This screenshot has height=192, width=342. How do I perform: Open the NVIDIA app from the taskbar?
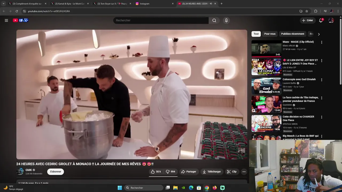183,188
